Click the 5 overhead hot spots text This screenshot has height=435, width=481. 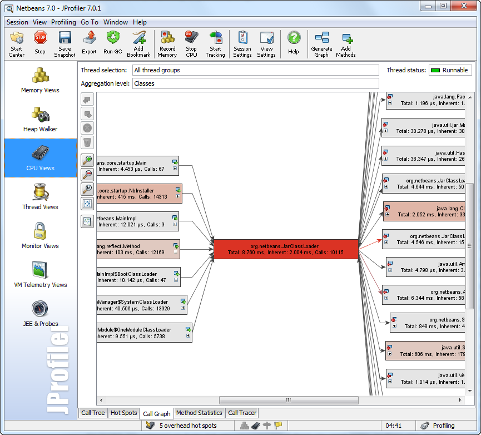(188, 426)
